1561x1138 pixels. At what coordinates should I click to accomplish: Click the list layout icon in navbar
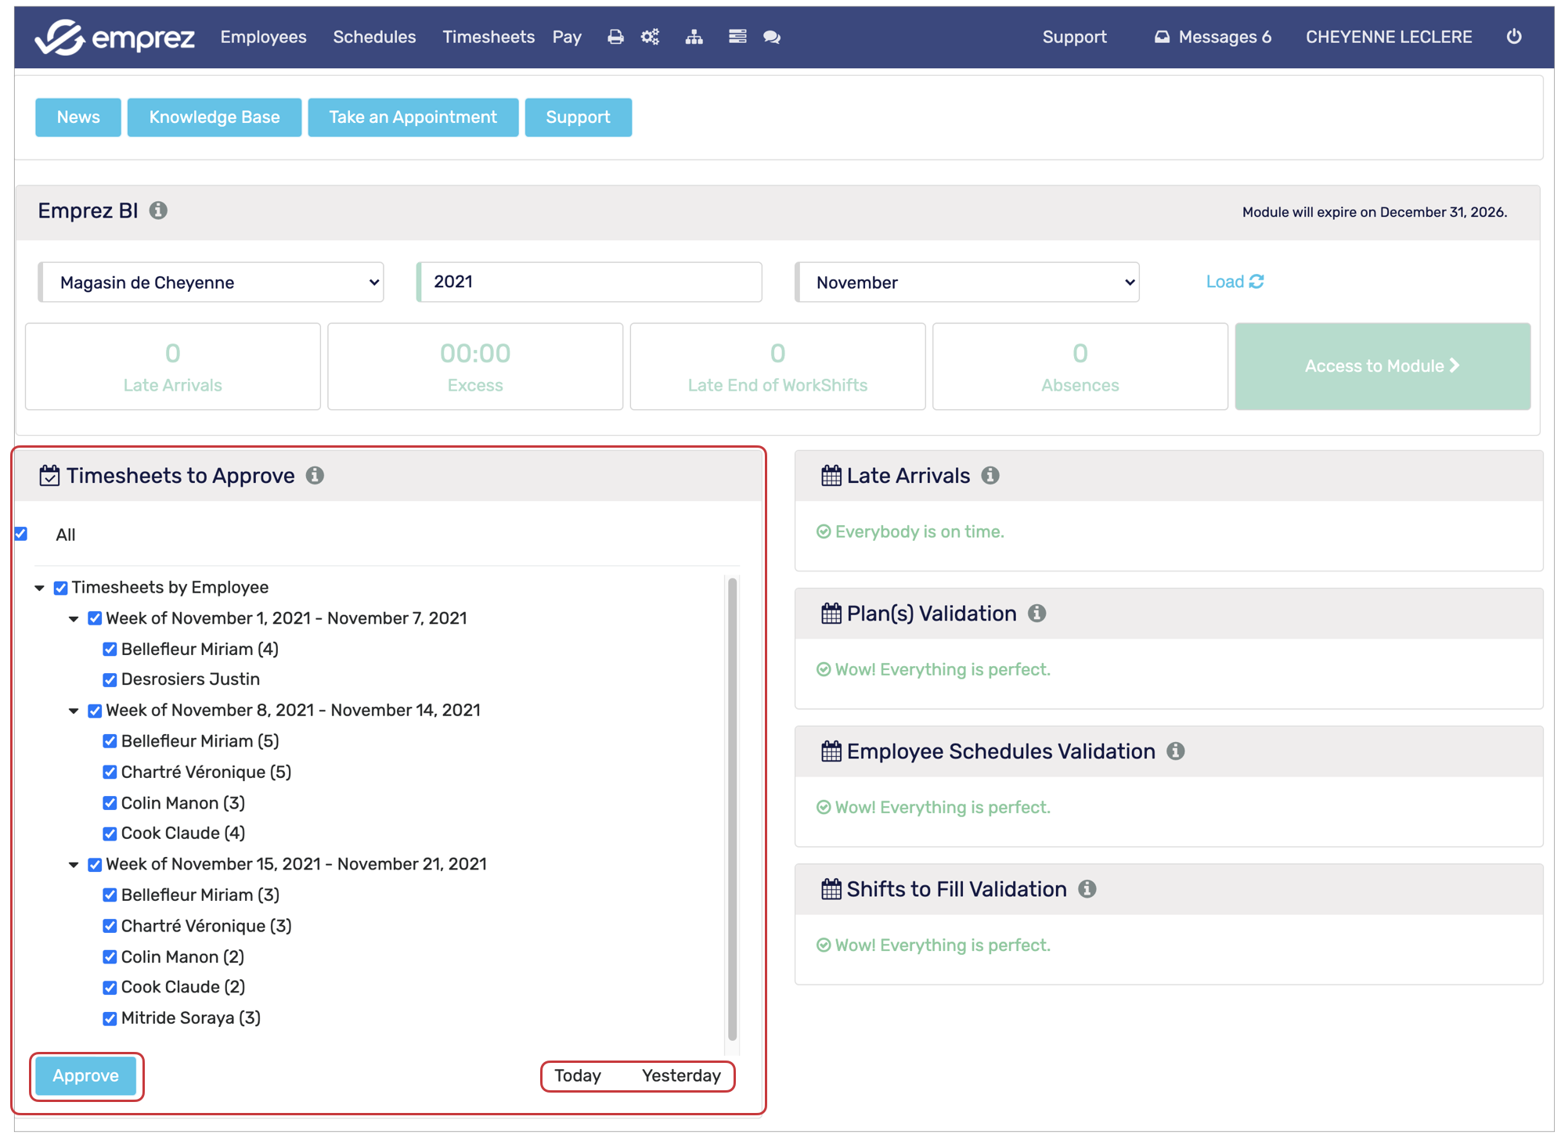point(737,37)
